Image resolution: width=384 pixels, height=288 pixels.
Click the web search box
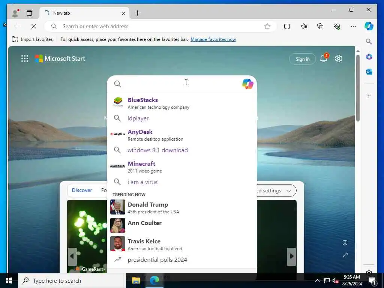[181, 84]
